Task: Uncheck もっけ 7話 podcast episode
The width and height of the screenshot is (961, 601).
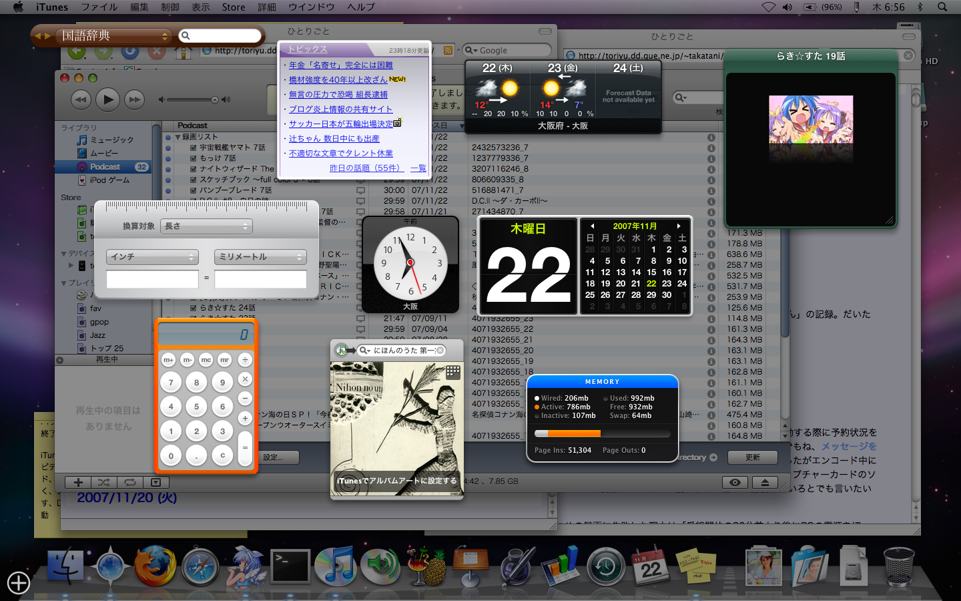Action: pyautogui.click(x=193, y=158)
